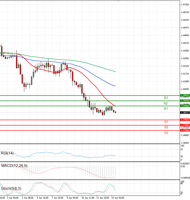Select the MACD(12,26,9) indicator label

coord(14,166)
